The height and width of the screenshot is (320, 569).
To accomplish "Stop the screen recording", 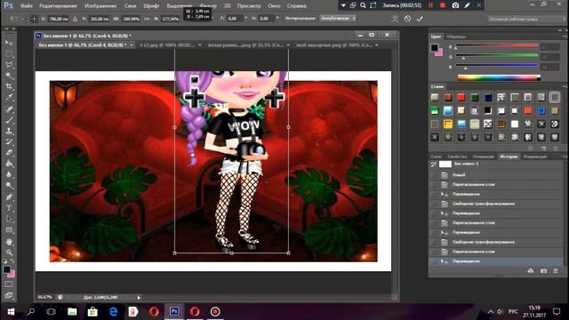I will [443, 5].
